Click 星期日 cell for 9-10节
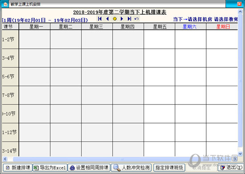The image size is (245, 174). click(222, 114)
